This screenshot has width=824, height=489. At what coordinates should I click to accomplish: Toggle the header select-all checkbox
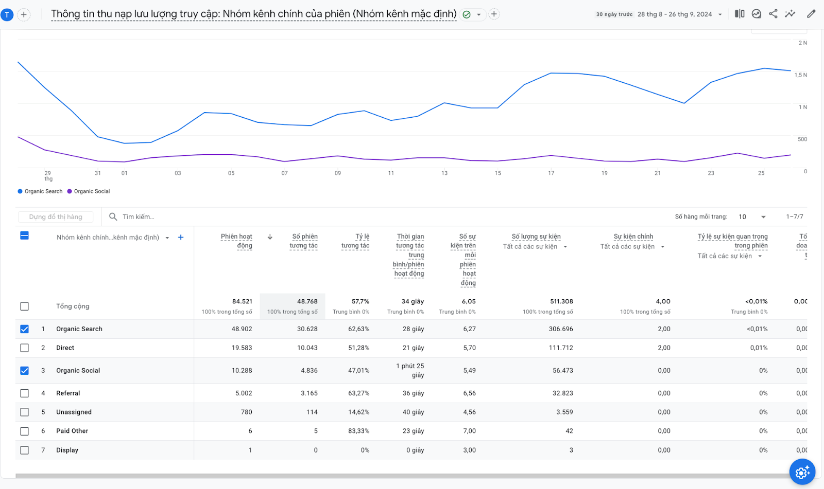coord(24,236)
